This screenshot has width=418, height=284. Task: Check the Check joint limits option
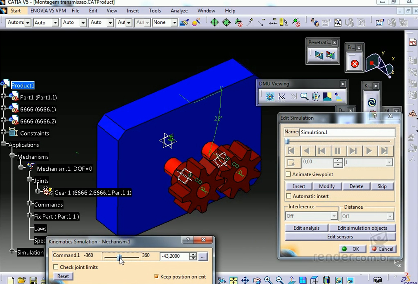pyautogui.click(x=56, y=267)
